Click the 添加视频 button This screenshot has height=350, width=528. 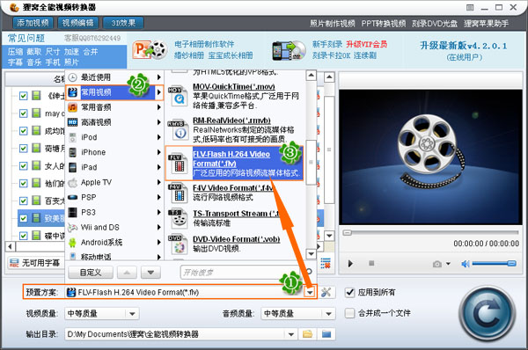33,23
